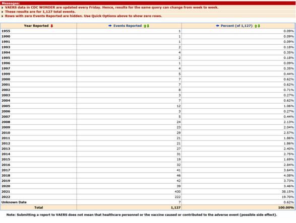Select the 2016 year row label
Screen dimensions: 296x223
tap(6, 165)
